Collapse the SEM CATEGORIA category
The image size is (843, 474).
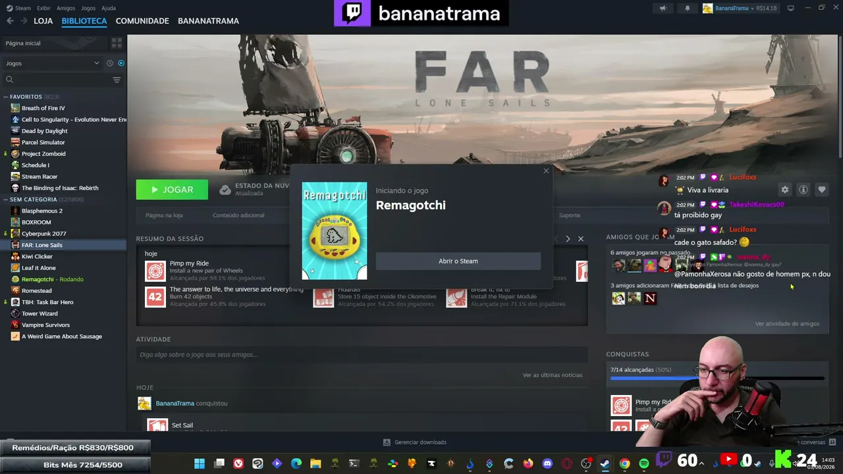(6, 199)
